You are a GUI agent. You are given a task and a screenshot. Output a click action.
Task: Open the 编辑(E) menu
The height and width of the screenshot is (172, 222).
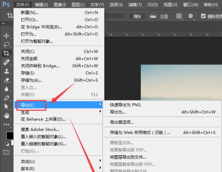[x=41, y=5]
